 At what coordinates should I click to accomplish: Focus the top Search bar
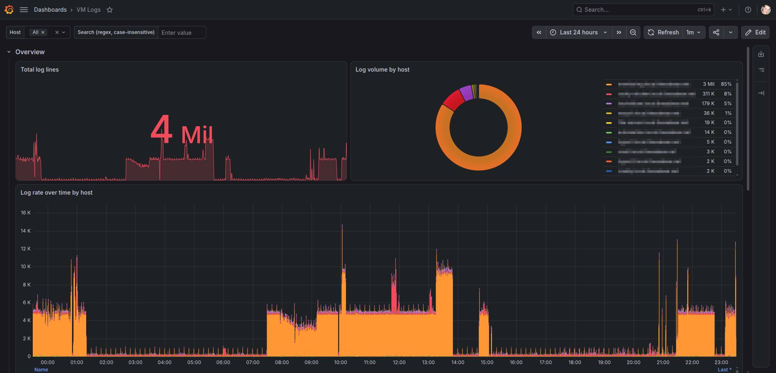[643, 10]
